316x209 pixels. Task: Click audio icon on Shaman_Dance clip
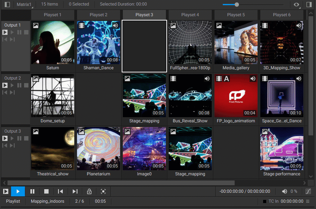[115, 25]
